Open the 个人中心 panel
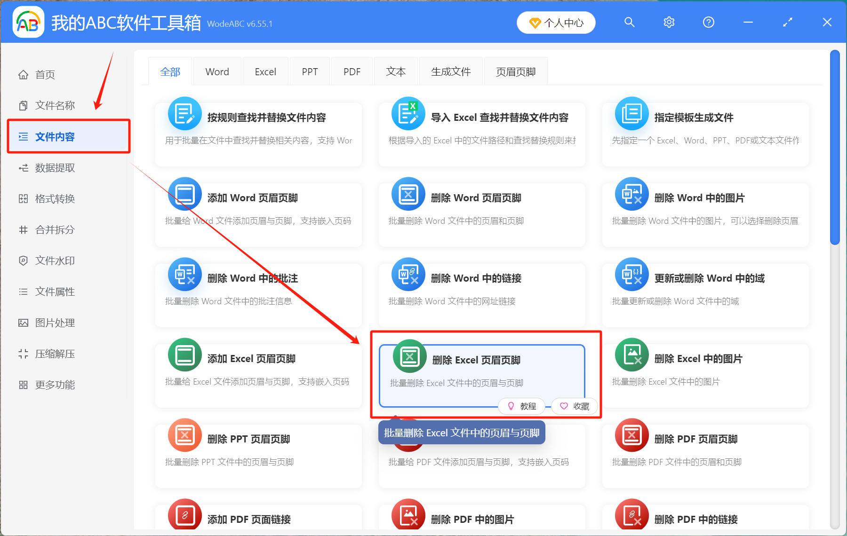The image size is (847, 536). (556, 22)
